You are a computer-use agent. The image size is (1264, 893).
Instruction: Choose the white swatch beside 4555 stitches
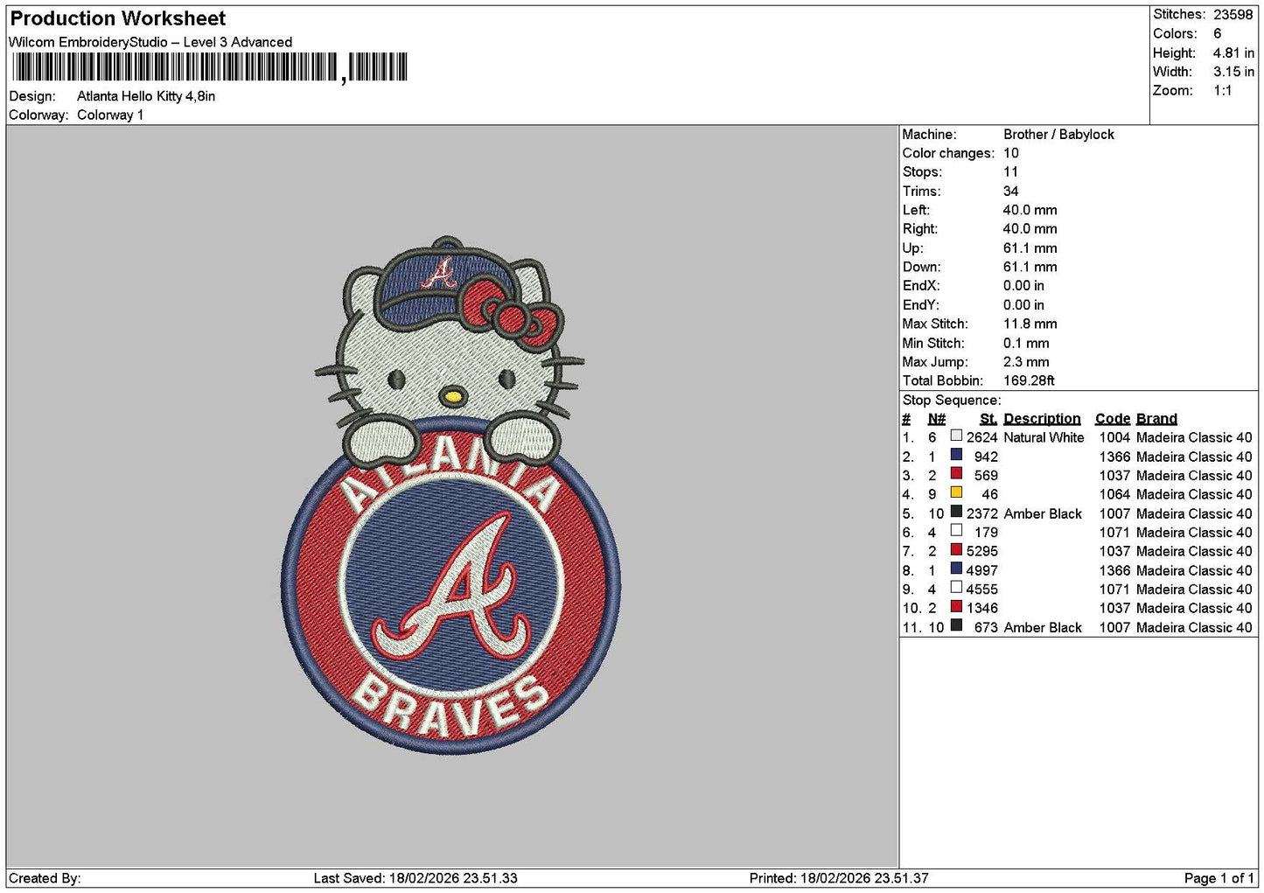(956, 588)
